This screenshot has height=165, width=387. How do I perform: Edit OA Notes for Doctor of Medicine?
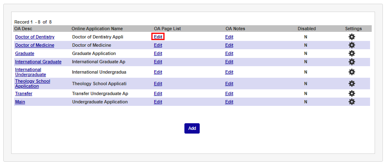pos(229,45)
